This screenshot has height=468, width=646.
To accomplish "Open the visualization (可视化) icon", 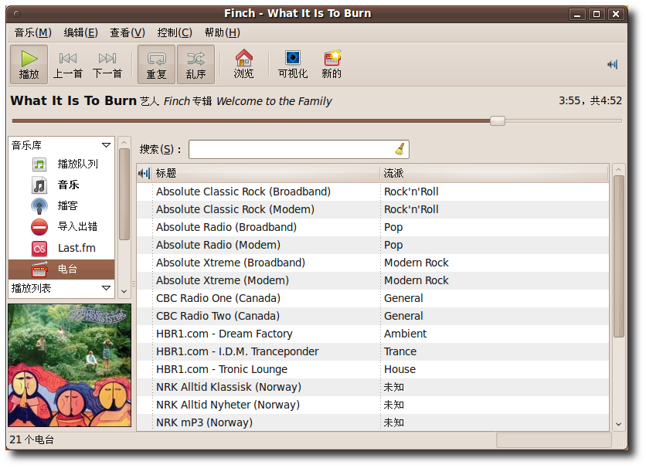I will click(293, 64).
